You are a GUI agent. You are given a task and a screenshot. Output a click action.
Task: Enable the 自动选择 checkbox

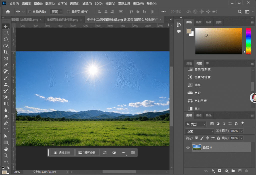[30, 11]
